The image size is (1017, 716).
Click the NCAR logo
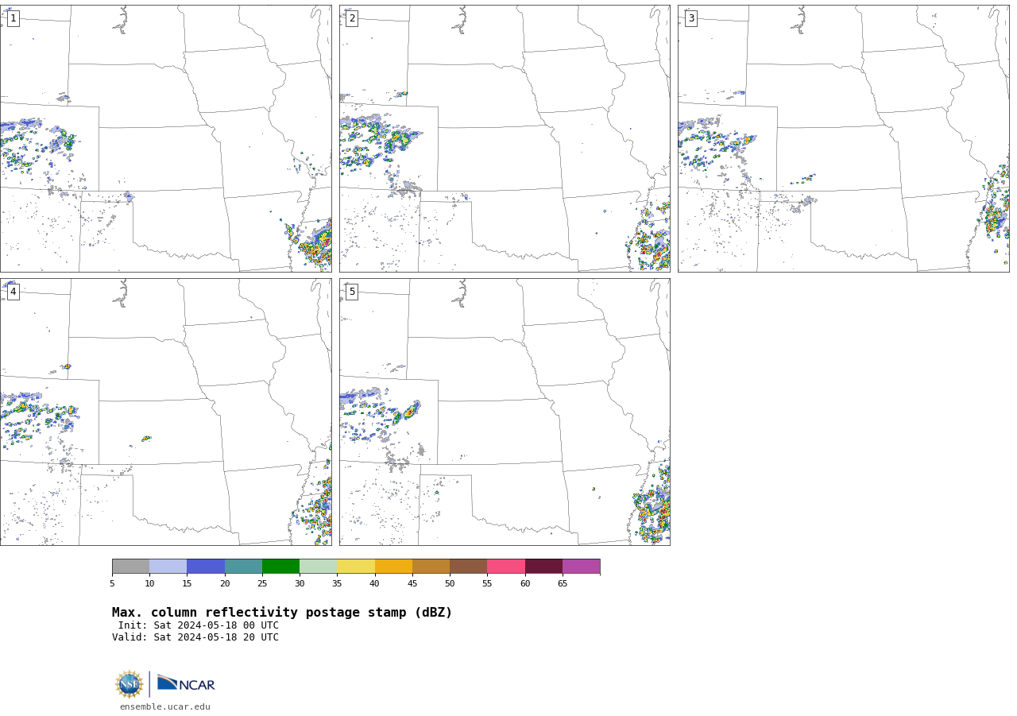coord(186,683)
